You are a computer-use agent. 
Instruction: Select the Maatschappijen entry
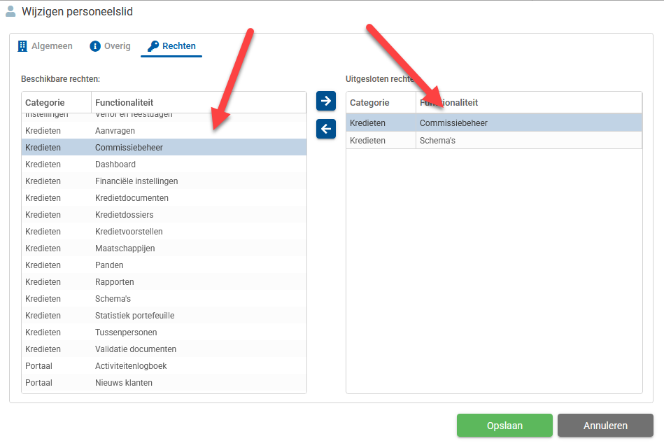tap(125, 248)
